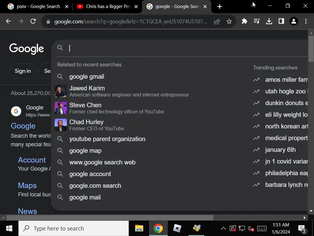Click the Sign in button
The image size is (314, 236).
point(23,71)
